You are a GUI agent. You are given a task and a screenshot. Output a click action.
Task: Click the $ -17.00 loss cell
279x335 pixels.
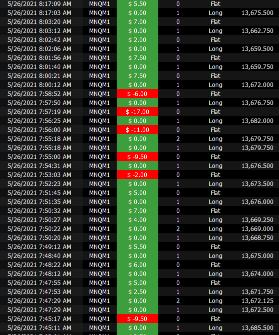click(x=137, y=111)
